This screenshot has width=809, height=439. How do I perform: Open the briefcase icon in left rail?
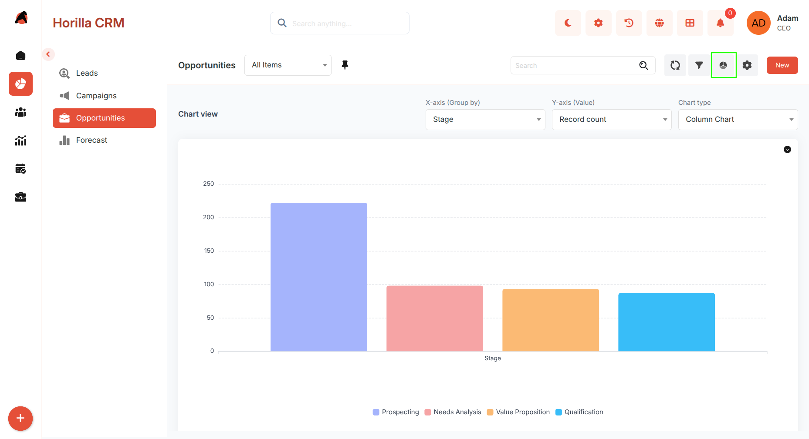click(x=20, y=197)
